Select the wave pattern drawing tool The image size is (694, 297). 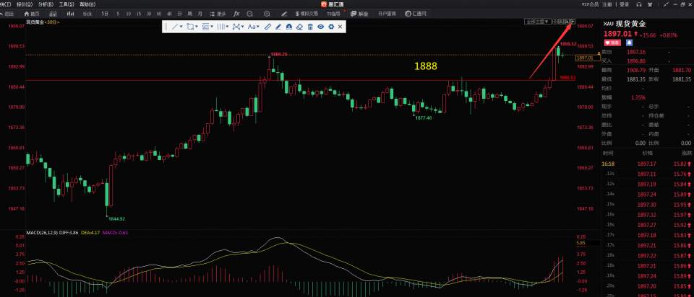tap(236, 27)
